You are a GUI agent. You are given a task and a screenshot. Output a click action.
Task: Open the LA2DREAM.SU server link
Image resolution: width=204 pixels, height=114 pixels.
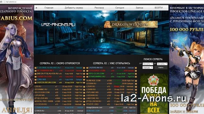click(96, 67)
